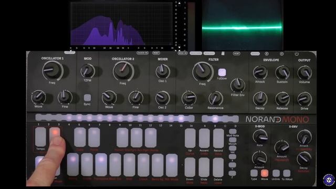This screenshot has height=189, width=336.
Task: Click the filter Color knob
Action: coord(189,98)
